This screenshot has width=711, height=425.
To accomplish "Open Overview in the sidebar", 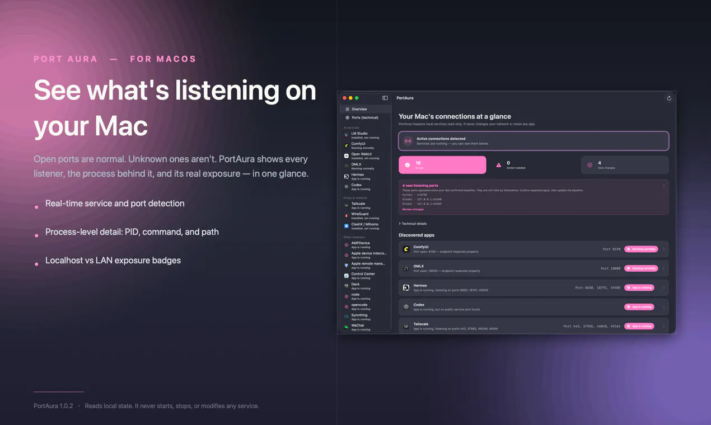I will [x=366, y=109].
